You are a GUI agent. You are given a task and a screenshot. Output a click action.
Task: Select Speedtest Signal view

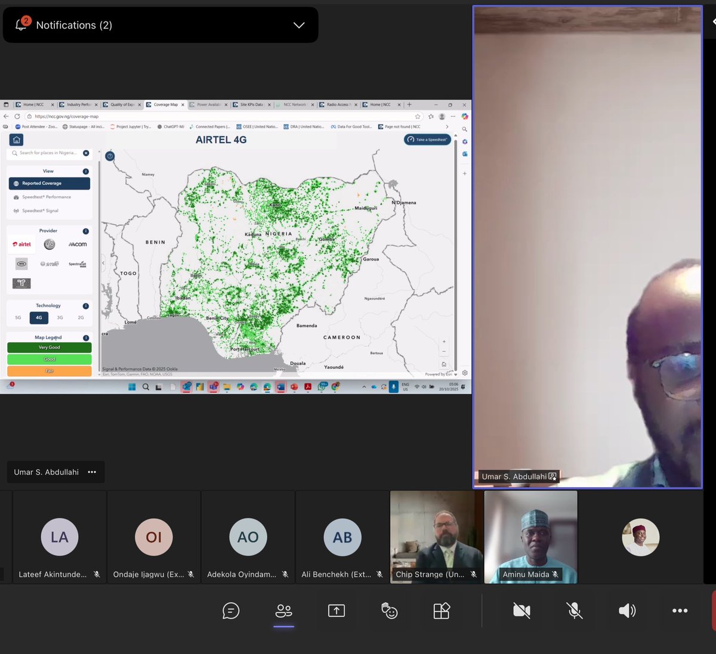(x=50, y=211)
